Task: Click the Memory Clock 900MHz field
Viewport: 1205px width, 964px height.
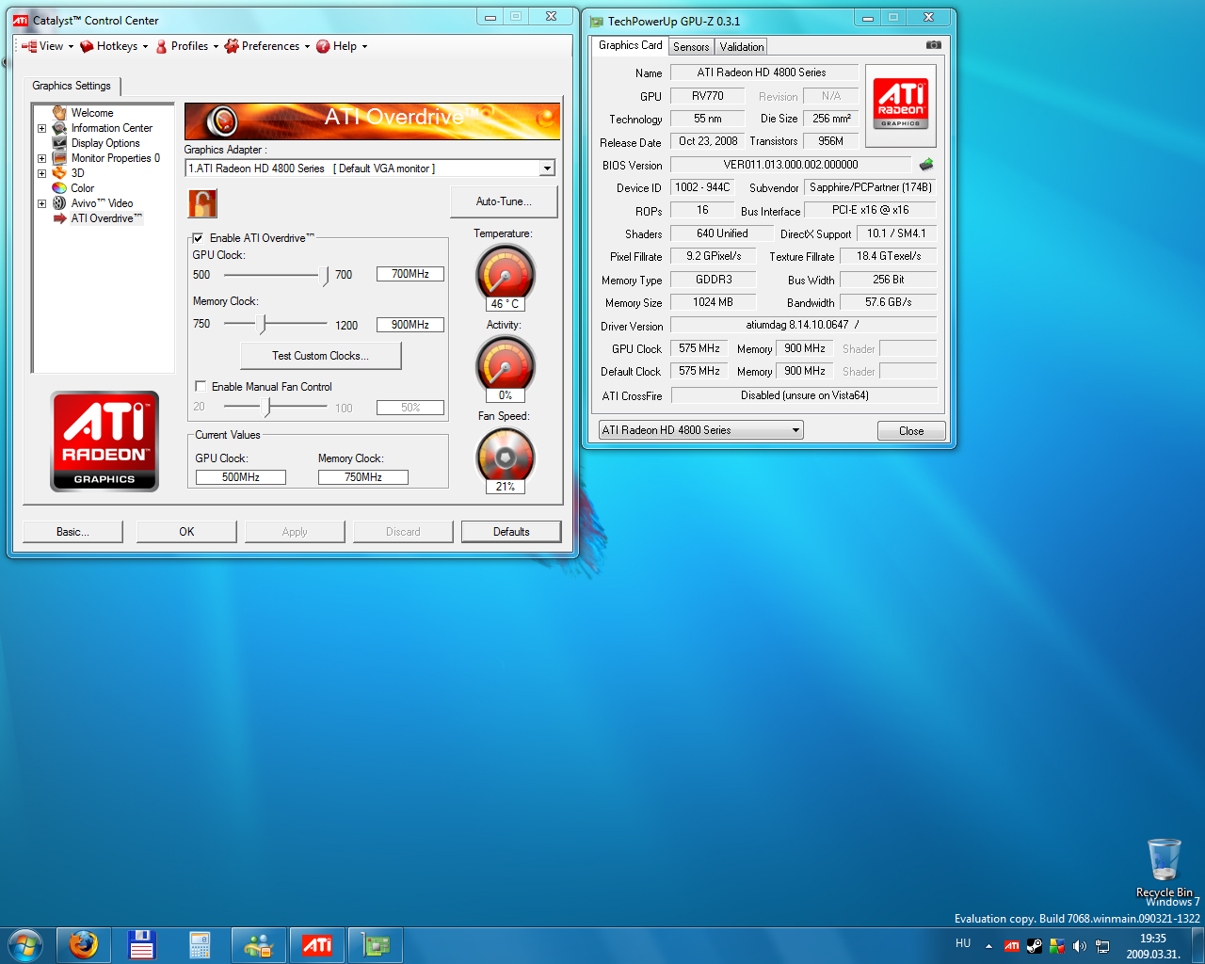Action: pyautogui.click(x=410, y=325)
